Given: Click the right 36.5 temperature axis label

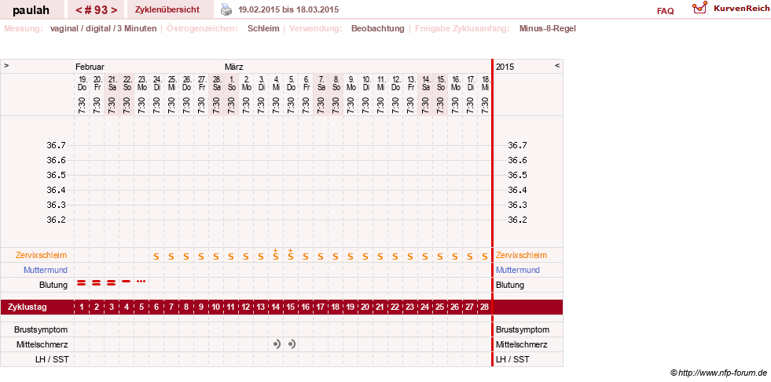Looking at the screenshot, I should tap(517, 175).
